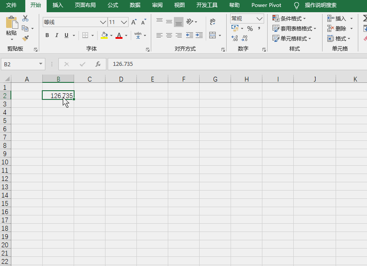This screenshot has width=367, height=266.
Task: Click the Cut scissors icon
Action: click(x=25, y=18)
